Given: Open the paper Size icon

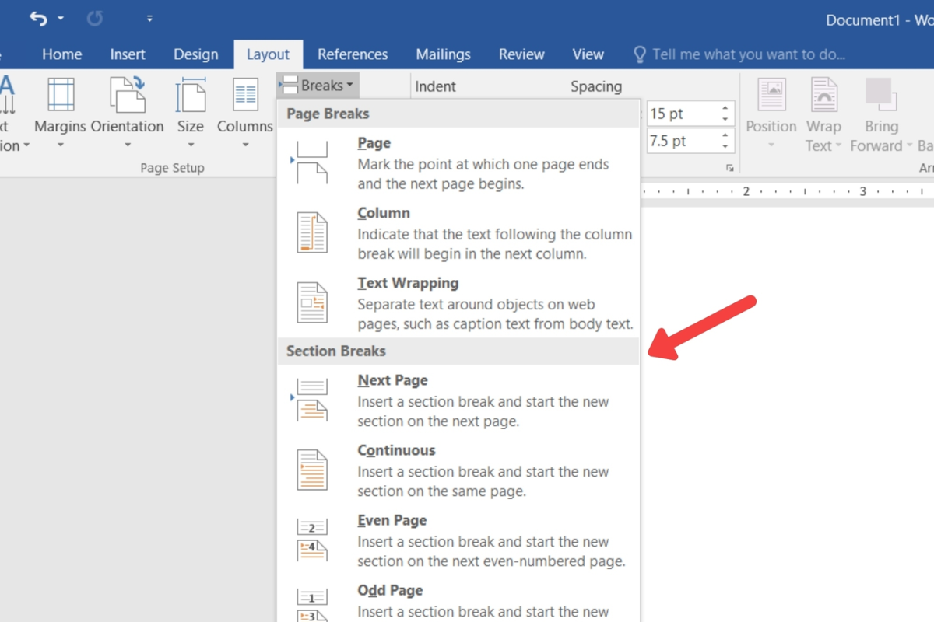Looking at the screenshot, I should click(x=191, y=96).
